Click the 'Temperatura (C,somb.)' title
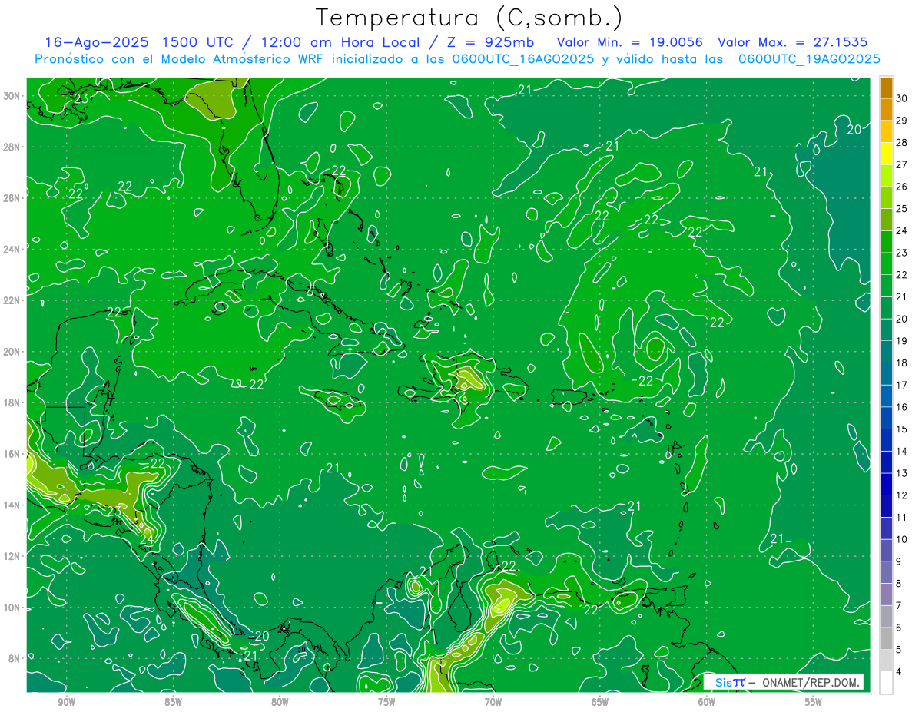The height and width of the screenshot is (712, 922). (x=469, y=18)
